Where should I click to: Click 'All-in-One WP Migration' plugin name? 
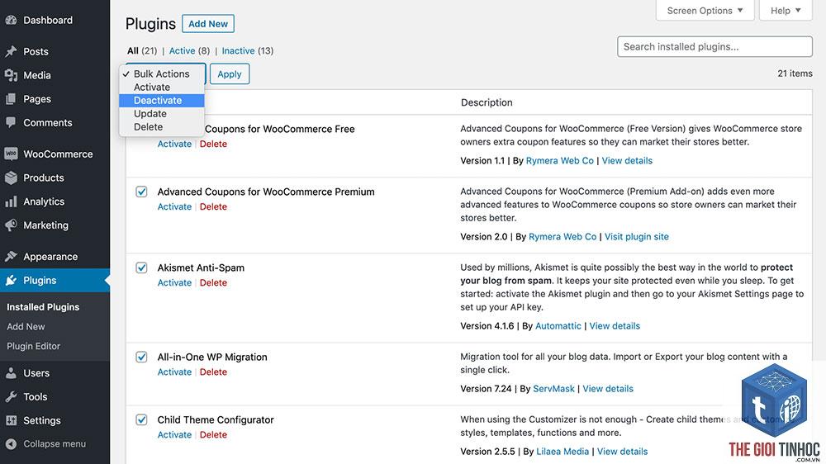coord(212,357)
